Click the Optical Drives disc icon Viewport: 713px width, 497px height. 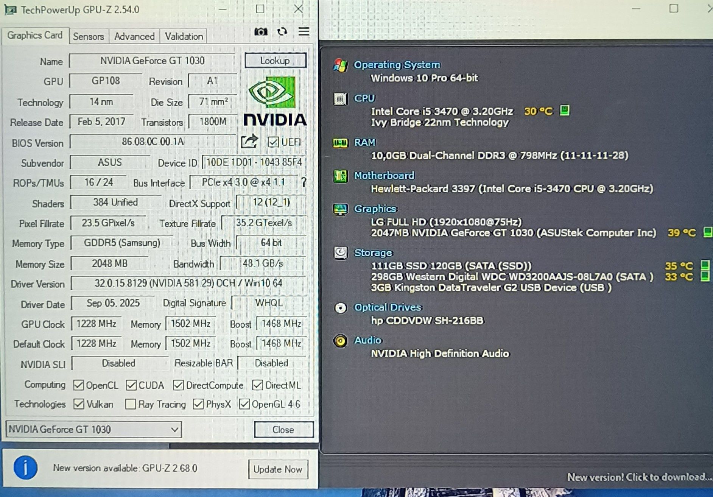(340, 308)
